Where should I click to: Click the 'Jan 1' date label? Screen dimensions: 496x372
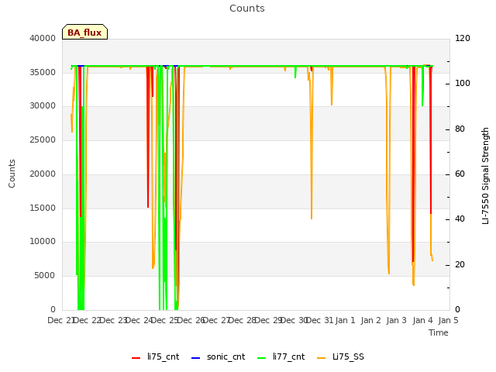345,320
